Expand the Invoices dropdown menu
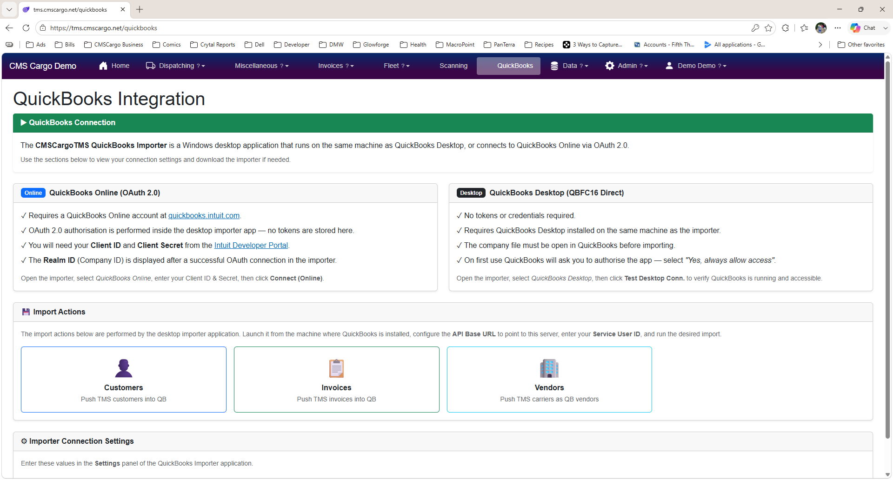 pyautogui.click(x=336, y=66)
